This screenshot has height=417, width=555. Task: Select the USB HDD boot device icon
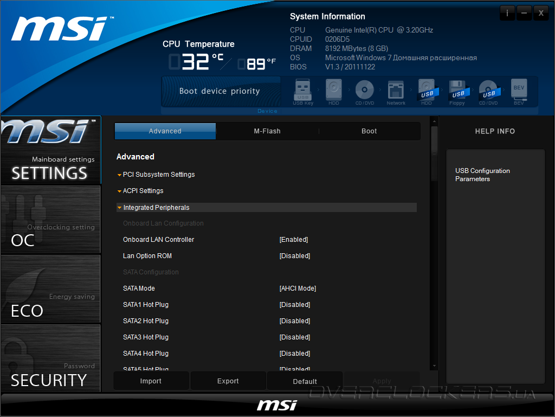click(427, 92)
